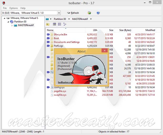Image resolution: width=163 pixels, height=135 pixels.
Task: Click the green online update icon
Action: click(89, 13)
